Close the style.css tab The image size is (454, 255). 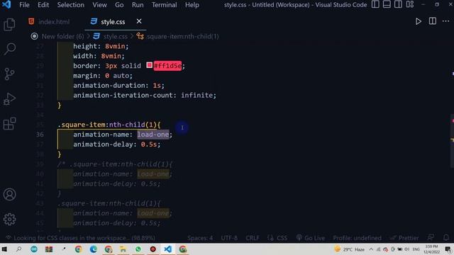(x=139, y=21)
